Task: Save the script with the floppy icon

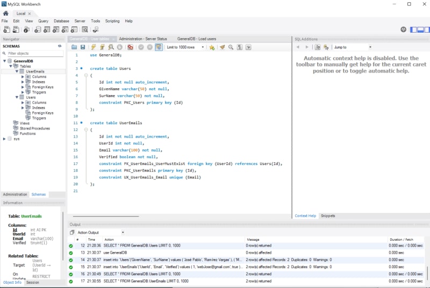Action: tap(83, 47)
